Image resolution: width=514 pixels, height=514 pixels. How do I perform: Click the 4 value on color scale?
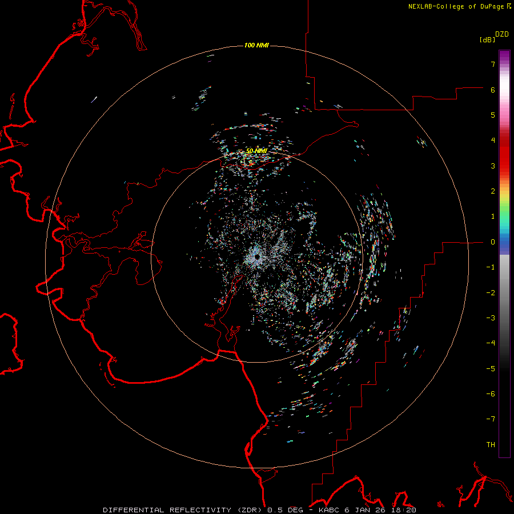[493, 140]
